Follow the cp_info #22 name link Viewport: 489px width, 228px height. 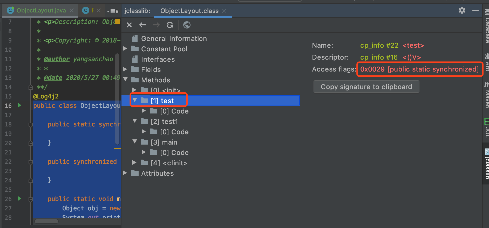pyautogui.click(x=379, y=45)
